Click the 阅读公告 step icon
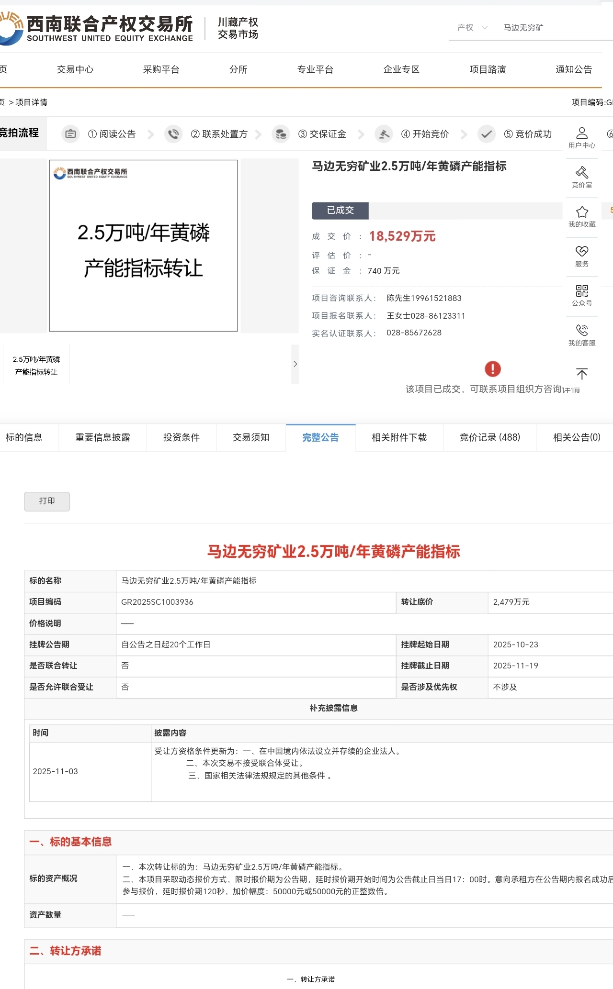Viewport: 613px width, 989px height. click(x=70, y=134)
